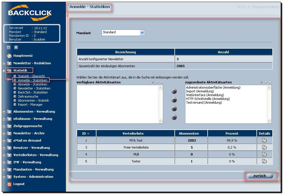Click the Logout power icon
The image size is (283, 194).
click(x=9, y=184)
